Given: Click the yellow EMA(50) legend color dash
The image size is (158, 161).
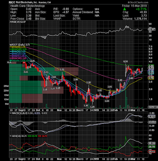Looking at the screenshot, I should (11, 47).
